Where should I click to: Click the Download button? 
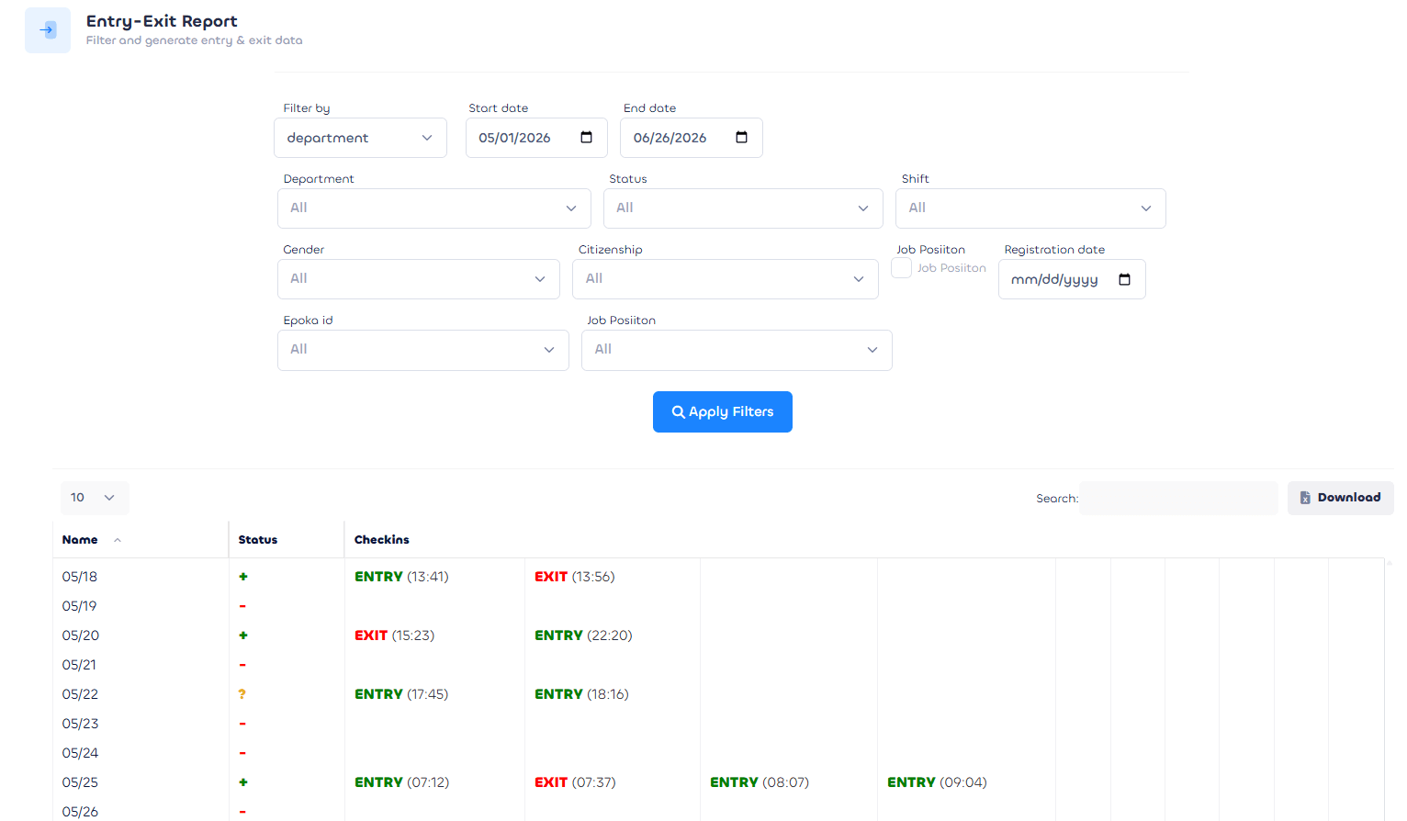(1341, 498)
